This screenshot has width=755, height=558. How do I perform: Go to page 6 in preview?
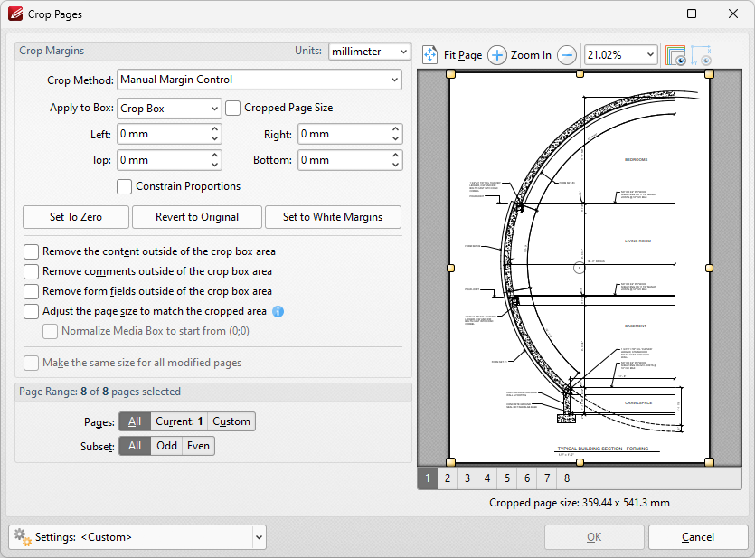click(x=527, y=478)
